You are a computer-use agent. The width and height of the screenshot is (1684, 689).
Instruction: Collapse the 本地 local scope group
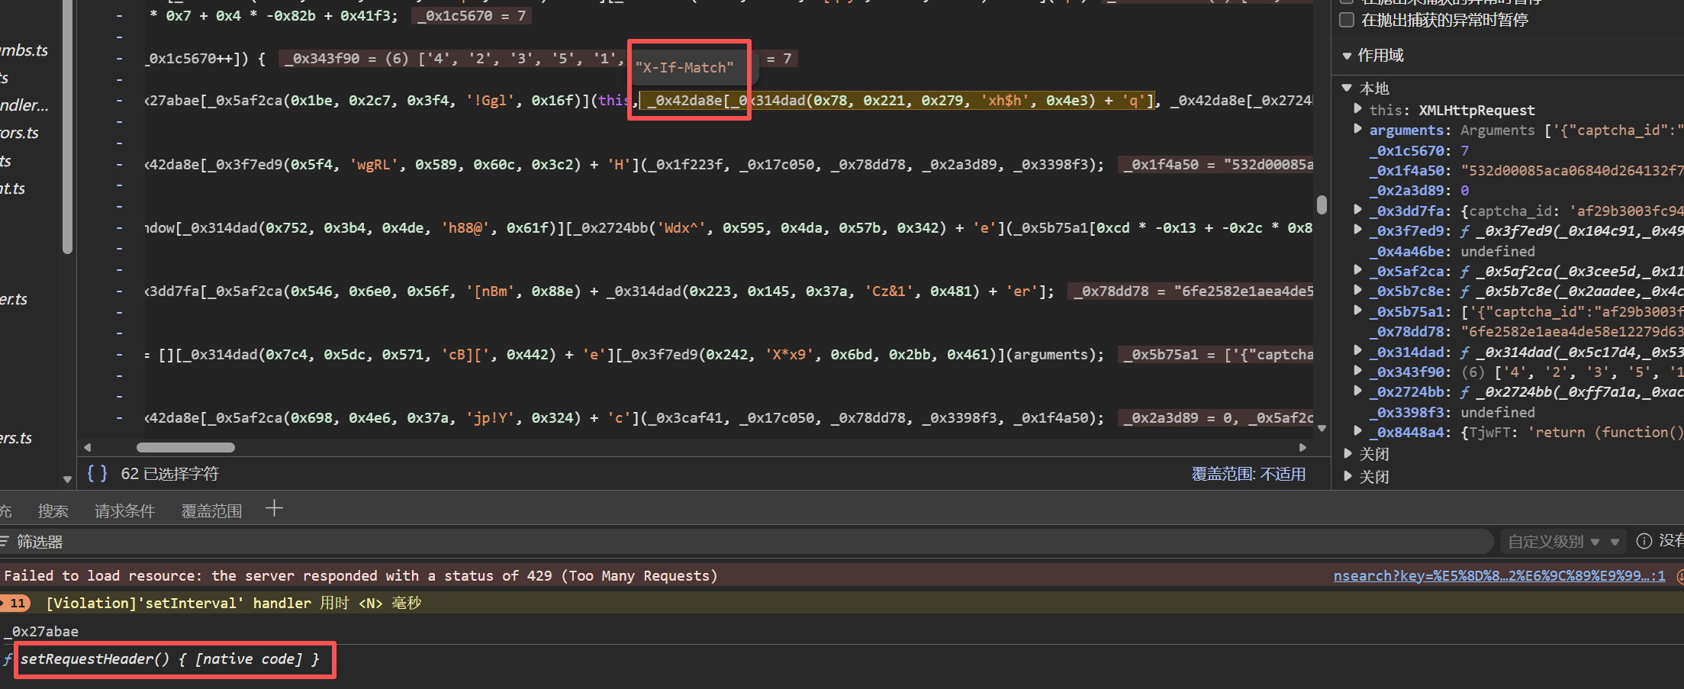(1348, 89)
